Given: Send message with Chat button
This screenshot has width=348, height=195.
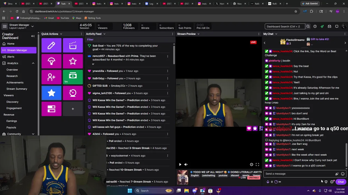Looking at the screenshot, I should coord(341,182).
